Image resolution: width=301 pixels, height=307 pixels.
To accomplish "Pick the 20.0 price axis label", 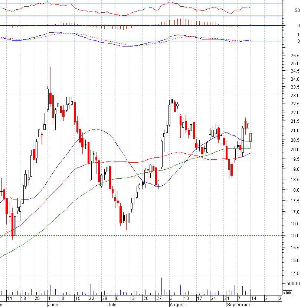I will pyautogui.click(x=295, y=150).
